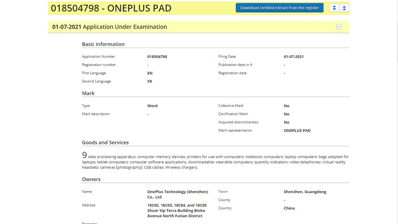
Task: Expand all sections using double down-chevron icon
Action: click(x=334, y=7)
